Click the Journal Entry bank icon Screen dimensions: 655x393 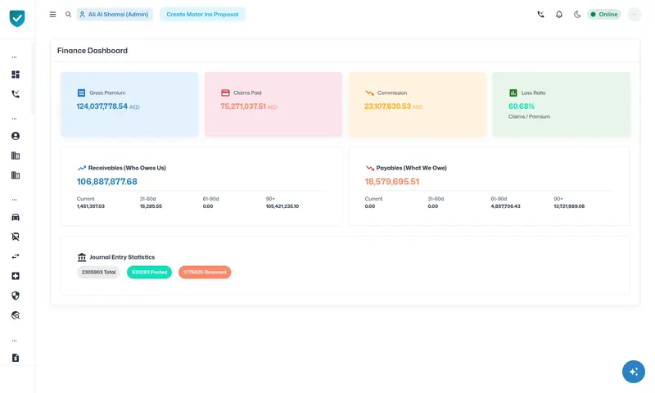click(82, 257)
